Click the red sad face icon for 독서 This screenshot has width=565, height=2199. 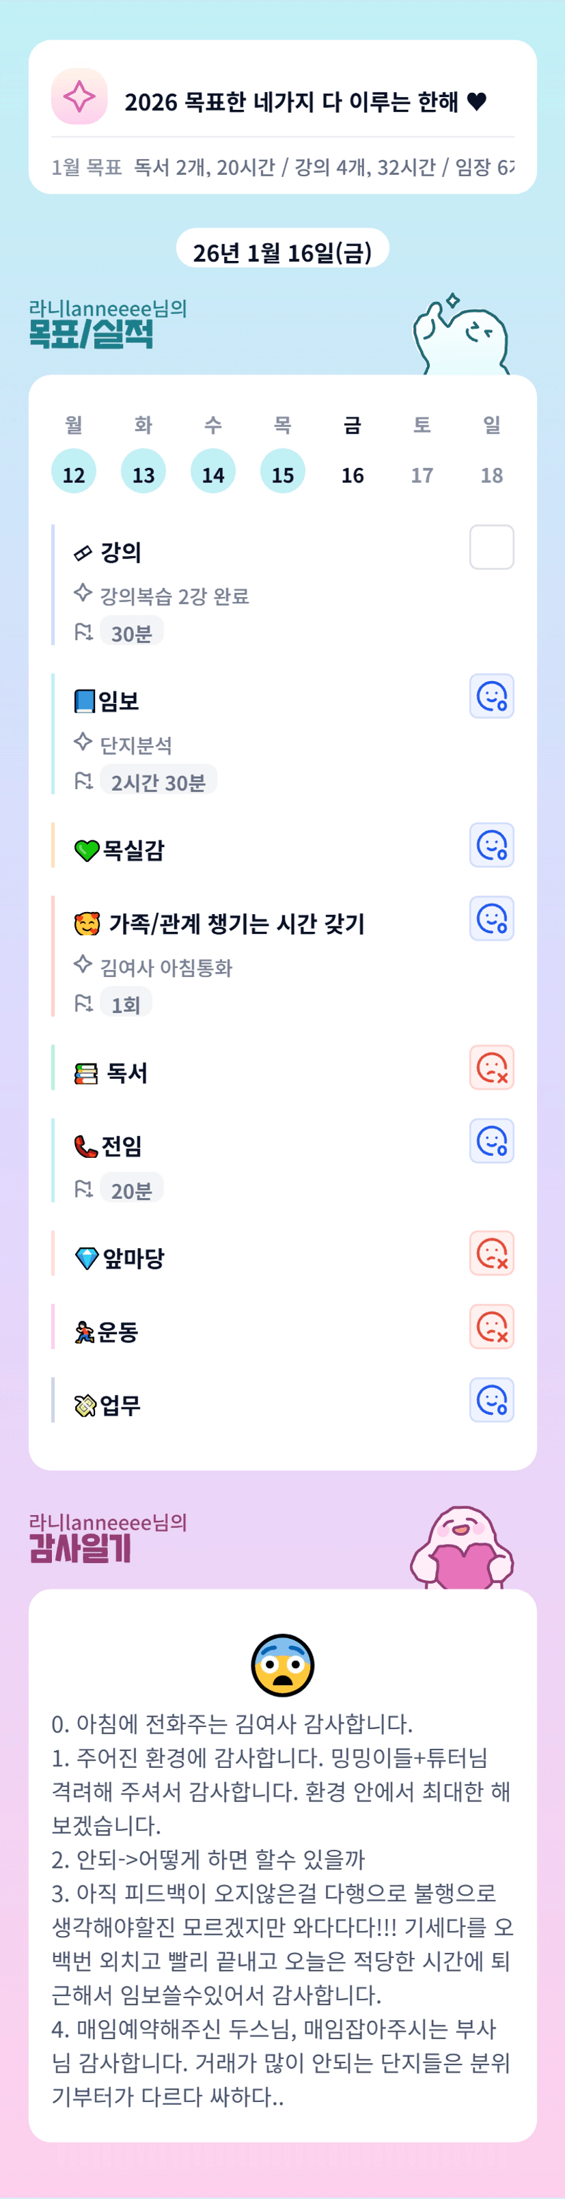pos(492,1068)
